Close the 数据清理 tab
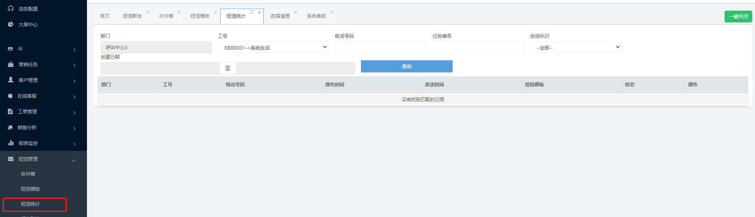755x217 pixels. point(296,12)
